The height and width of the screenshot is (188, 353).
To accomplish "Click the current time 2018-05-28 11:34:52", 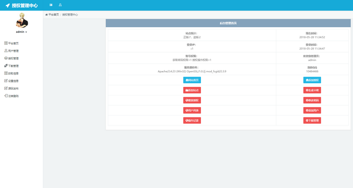I will pos(312,37).
